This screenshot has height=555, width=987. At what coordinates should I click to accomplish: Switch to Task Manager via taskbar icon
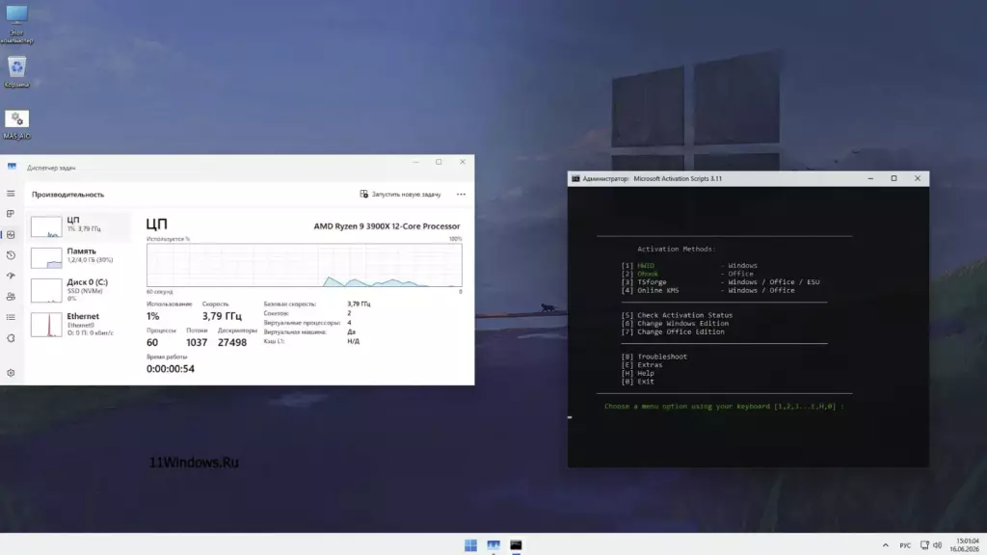click(493, 545)
